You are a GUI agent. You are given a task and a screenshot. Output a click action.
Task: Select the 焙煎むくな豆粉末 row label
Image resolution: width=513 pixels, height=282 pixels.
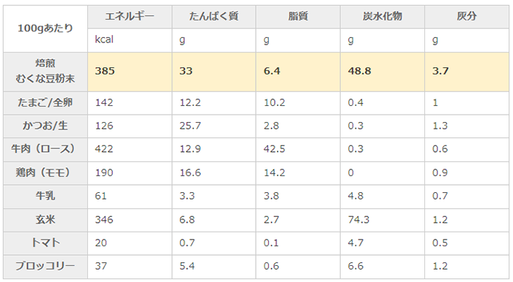coord(45,72)
